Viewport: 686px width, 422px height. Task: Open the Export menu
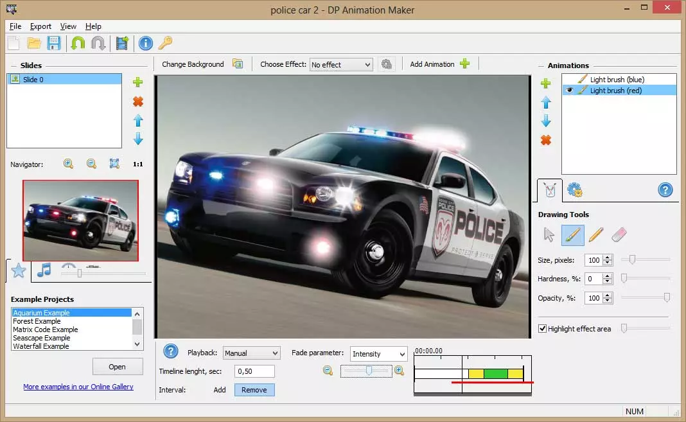(40, 26)
